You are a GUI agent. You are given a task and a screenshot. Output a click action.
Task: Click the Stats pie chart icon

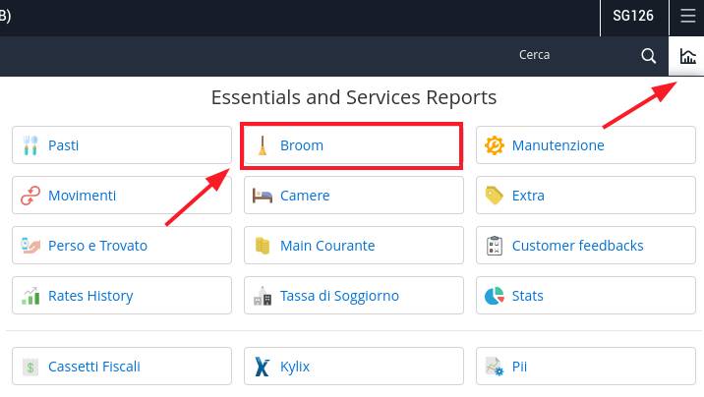(x=495, y=296)
